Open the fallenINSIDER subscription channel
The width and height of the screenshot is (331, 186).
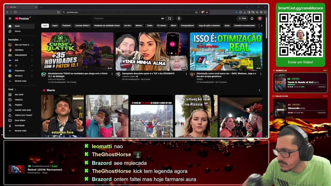coord(21,55)
